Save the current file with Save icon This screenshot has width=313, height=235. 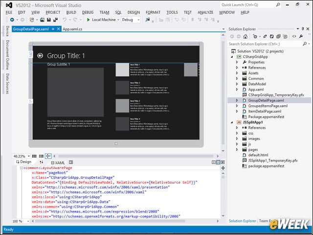[49, 20]
